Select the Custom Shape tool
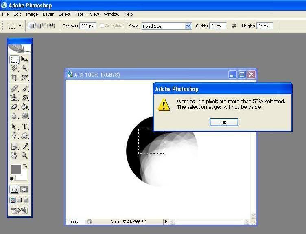The height and width of the screenshot is (234, 306). pos(25,135)
